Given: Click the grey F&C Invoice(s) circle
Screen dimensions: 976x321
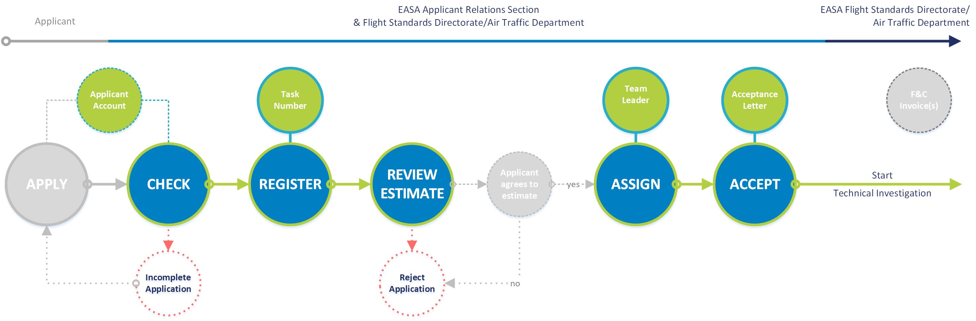Looking at the screenshot, I should pyautogui.click(x=919, y=100).
